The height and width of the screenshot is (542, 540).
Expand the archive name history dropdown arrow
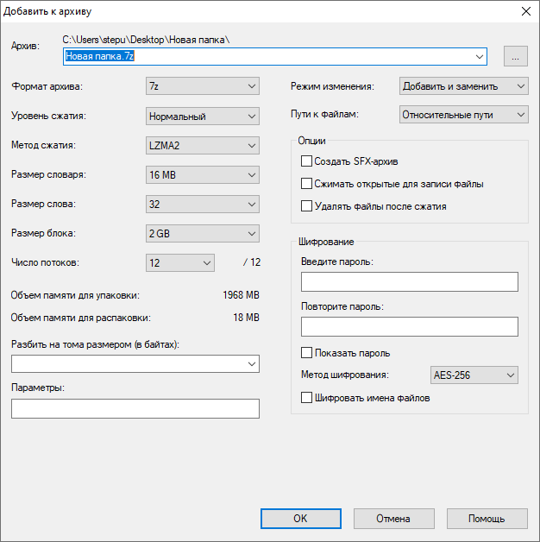(x=480, y=57)
